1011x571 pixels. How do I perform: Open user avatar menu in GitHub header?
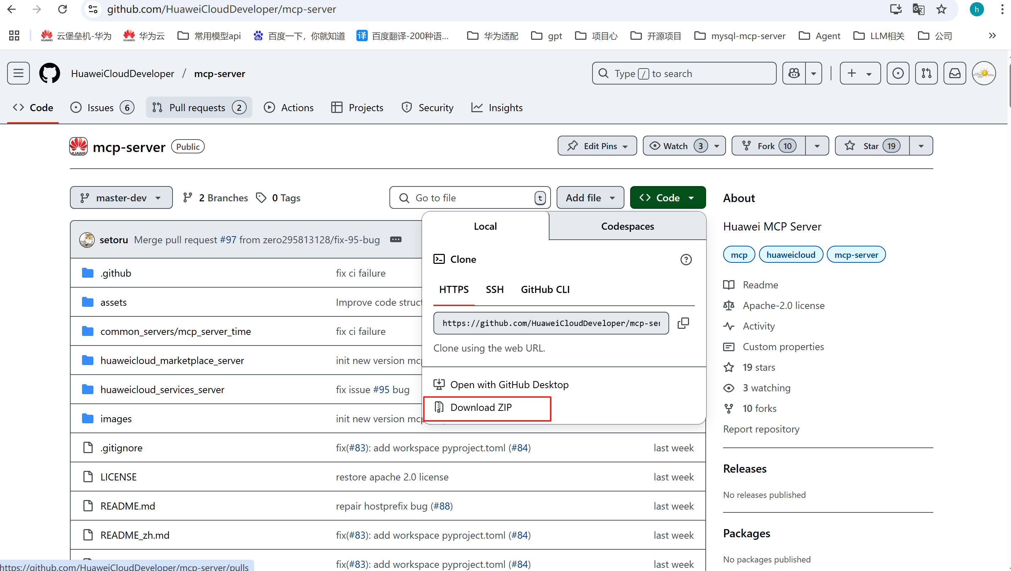tap(984, 74)
